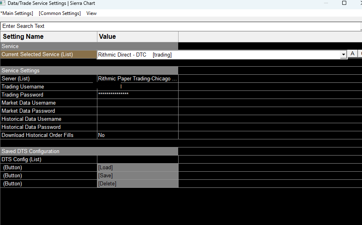362x225 pixels.
Task: Select the 'Market Data Password' row label
Action: pyautogui.click(x=28, y=111)
